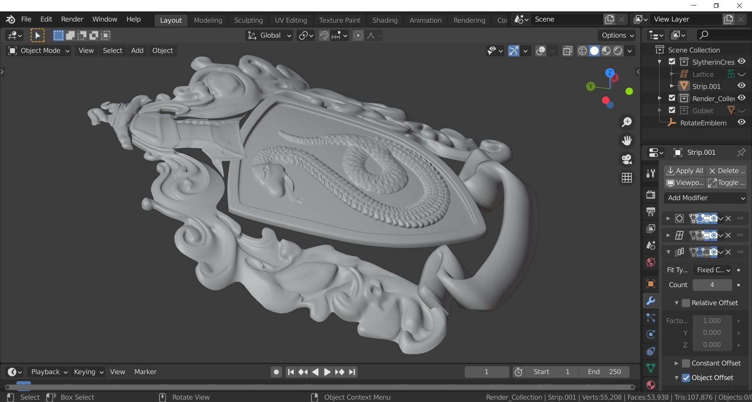Screen dimensions: 752x402
Task: Click the timeline horizontal scrollbar
Action: pos(319,388)
